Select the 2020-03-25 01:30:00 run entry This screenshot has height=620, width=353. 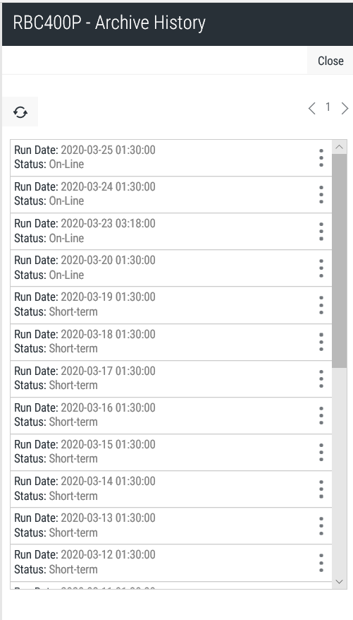click(x=171, y=157)
